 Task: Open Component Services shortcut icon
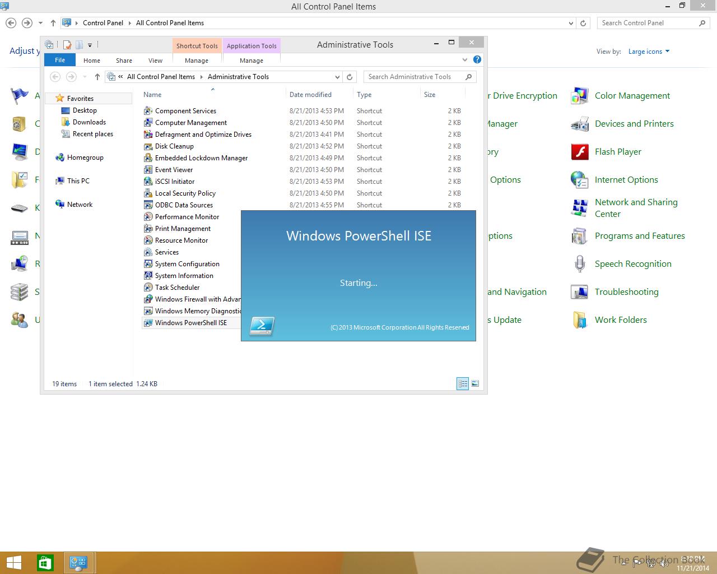point(148,111)
